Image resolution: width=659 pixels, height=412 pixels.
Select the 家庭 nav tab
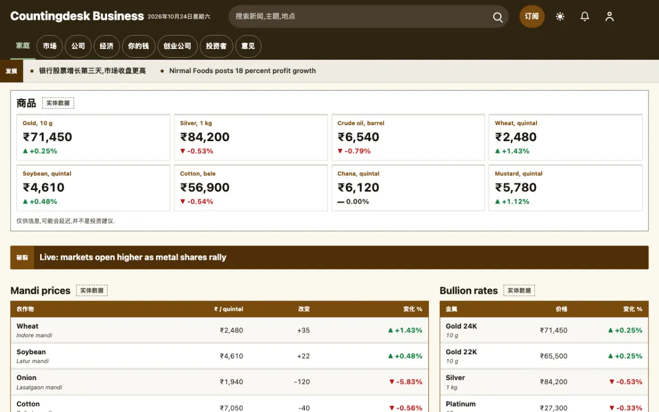pyautogui.click(x=23, y=46)
